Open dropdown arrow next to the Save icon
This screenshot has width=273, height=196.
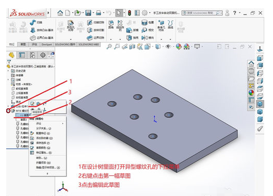[93, 13]
